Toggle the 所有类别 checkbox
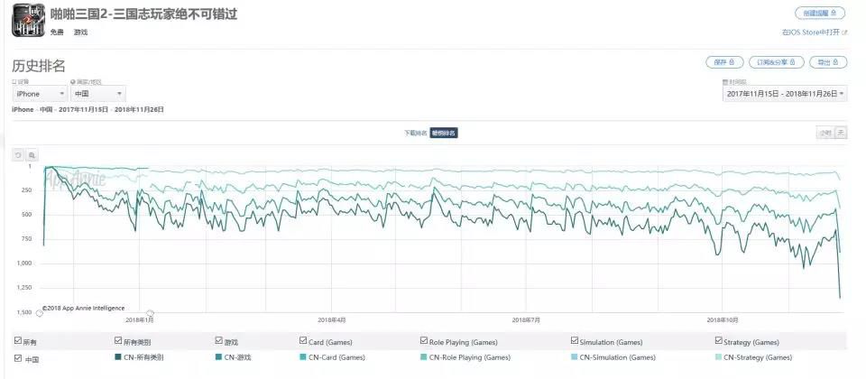The width and height of the screenshot is (866, 379). click(x=117, y=340)
